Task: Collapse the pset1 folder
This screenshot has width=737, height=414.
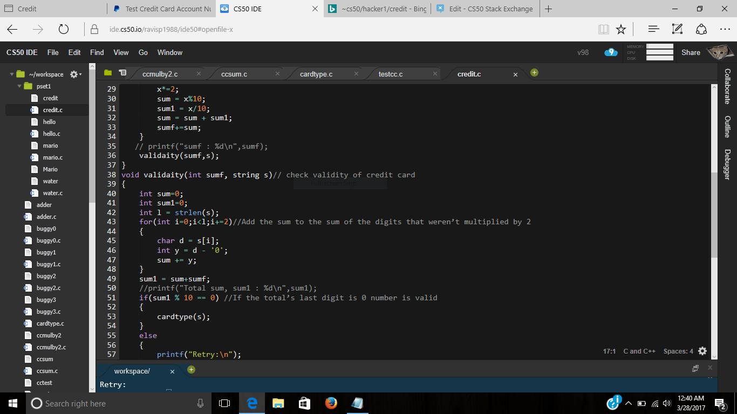Action: coord(19,86)
